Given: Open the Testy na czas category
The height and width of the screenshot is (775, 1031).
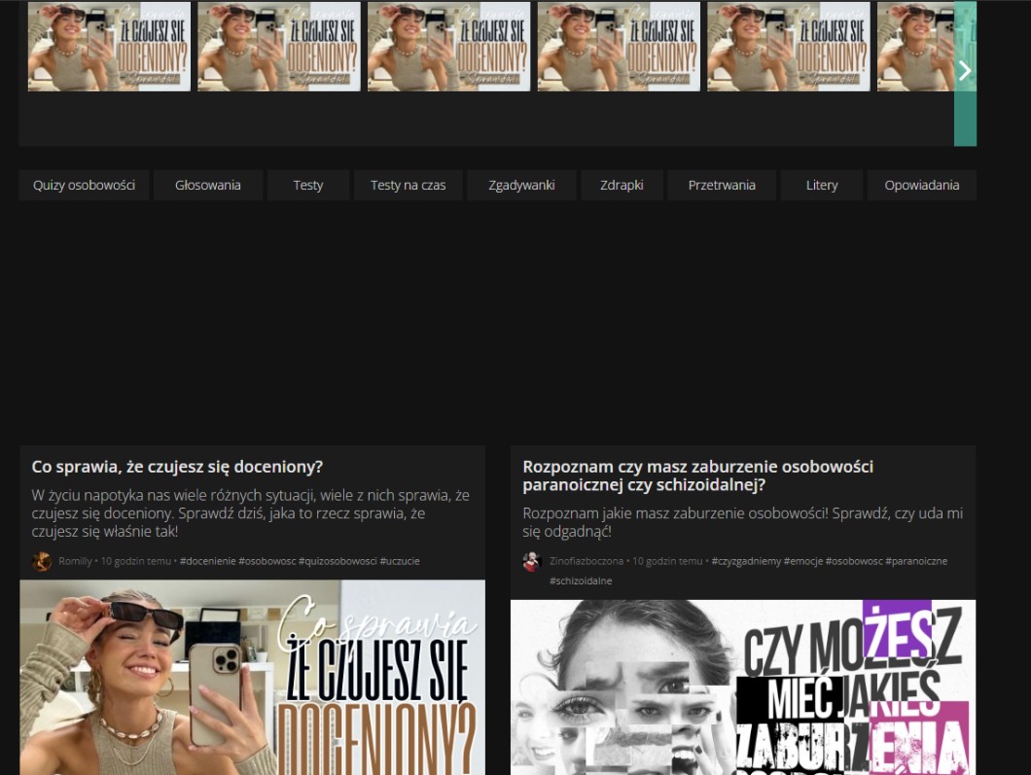Looking at the screenshot, I should click(408, 185).
